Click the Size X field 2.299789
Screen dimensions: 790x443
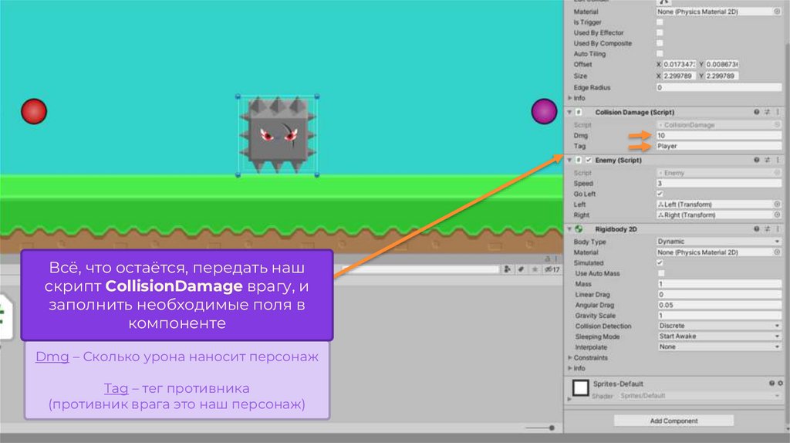(x=679, y=76)
